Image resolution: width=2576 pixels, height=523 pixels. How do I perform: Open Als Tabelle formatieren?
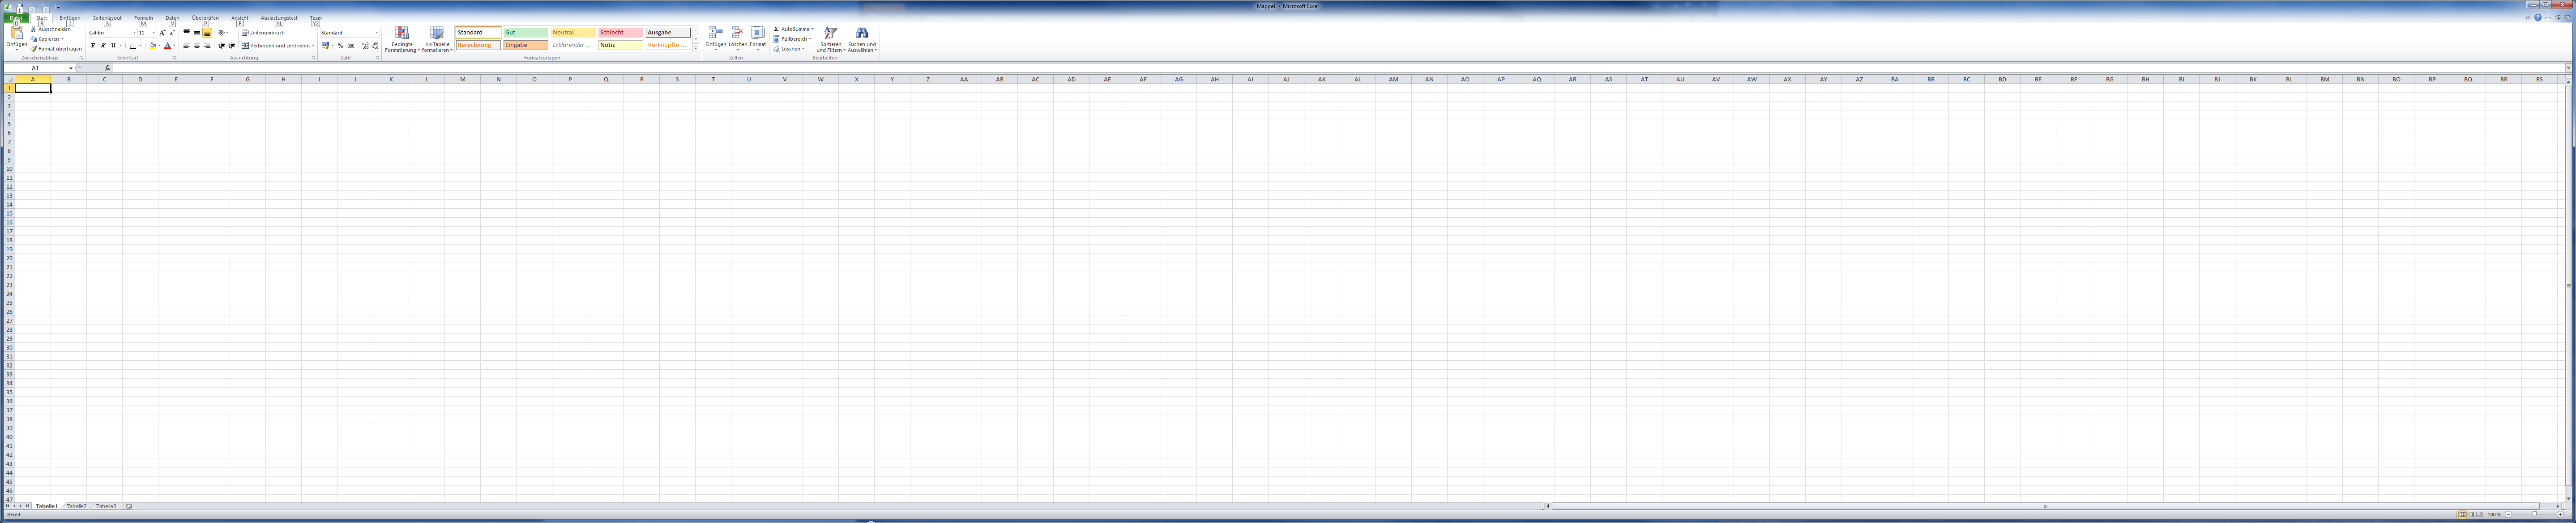coord(437,39)
